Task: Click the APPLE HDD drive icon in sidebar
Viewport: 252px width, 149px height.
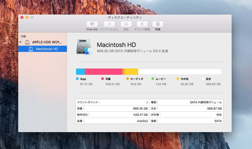Action: [x=27, y=42]
